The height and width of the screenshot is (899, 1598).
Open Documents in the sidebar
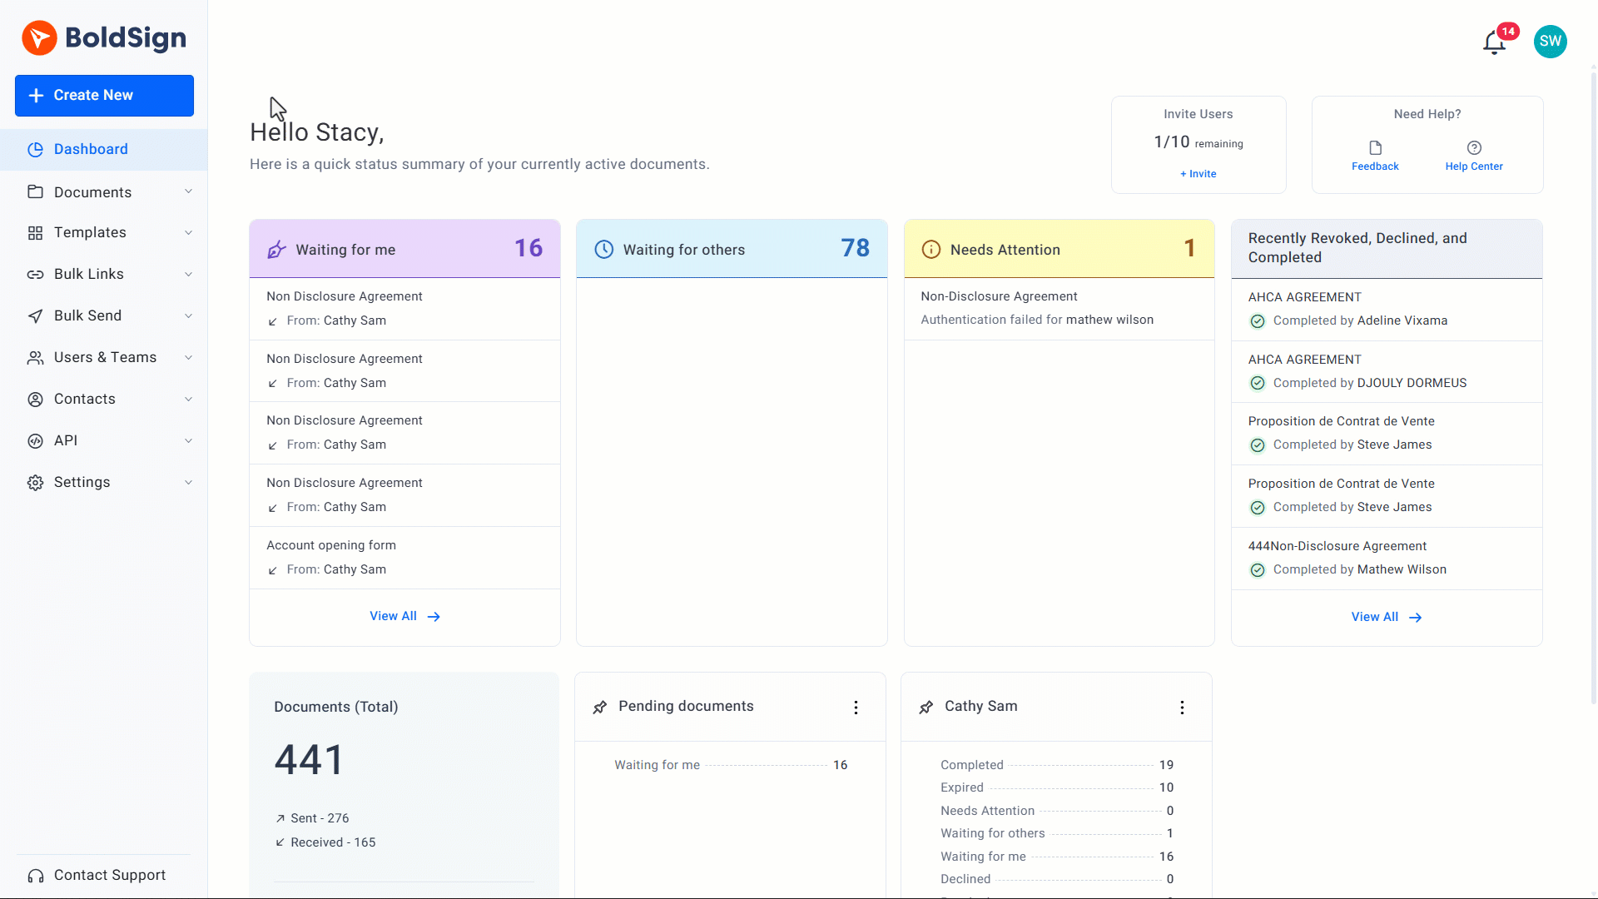(x=103, y=192)
